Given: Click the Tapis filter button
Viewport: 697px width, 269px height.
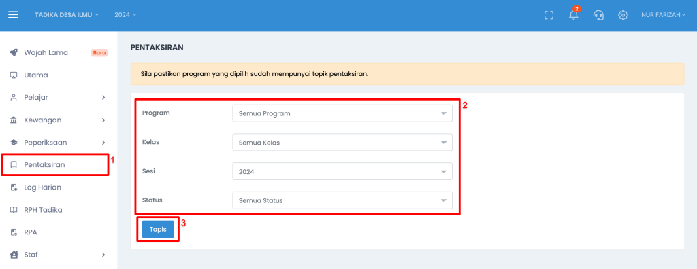Looking at the screenshot, I should pyautogui.click(x=158, y=229).
